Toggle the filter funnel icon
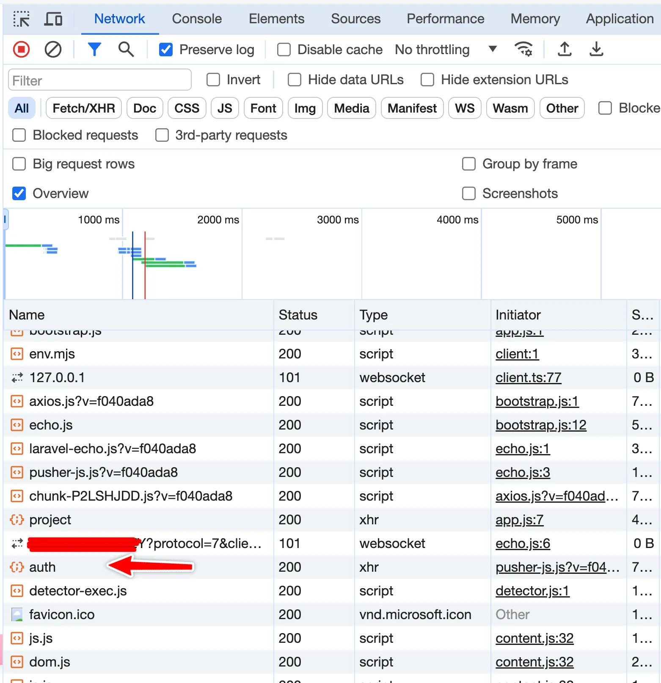661x683 pixels. click(94, 50)
